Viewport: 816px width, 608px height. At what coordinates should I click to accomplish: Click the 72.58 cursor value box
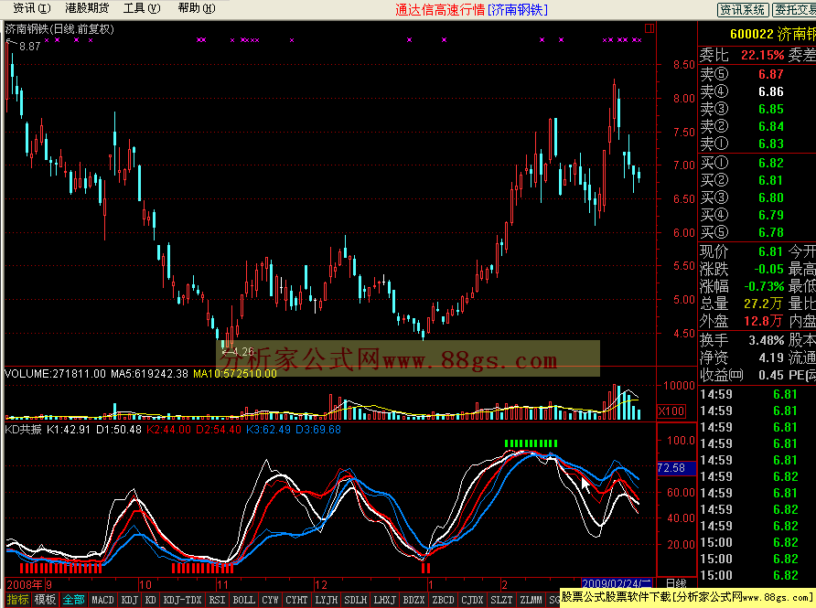pyautogui.click(x=675, y=468)
